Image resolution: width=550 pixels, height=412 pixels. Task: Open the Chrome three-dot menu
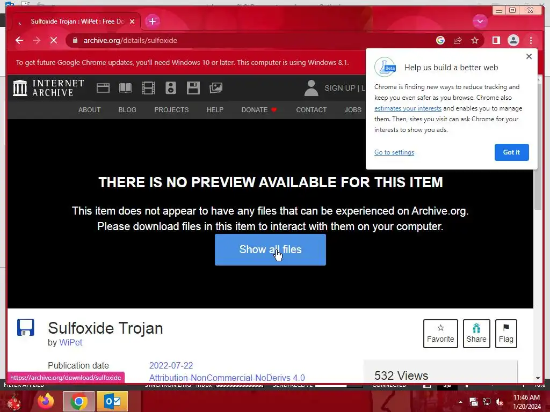(531, 40)
